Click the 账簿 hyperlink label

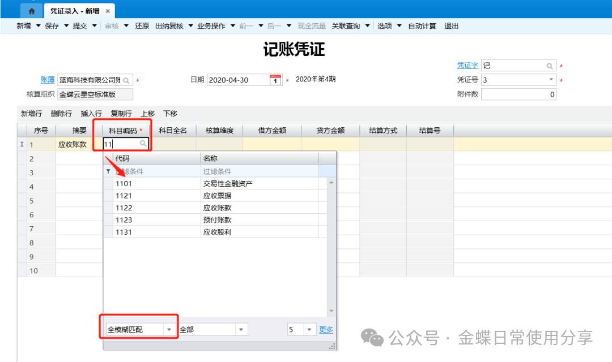48,80
